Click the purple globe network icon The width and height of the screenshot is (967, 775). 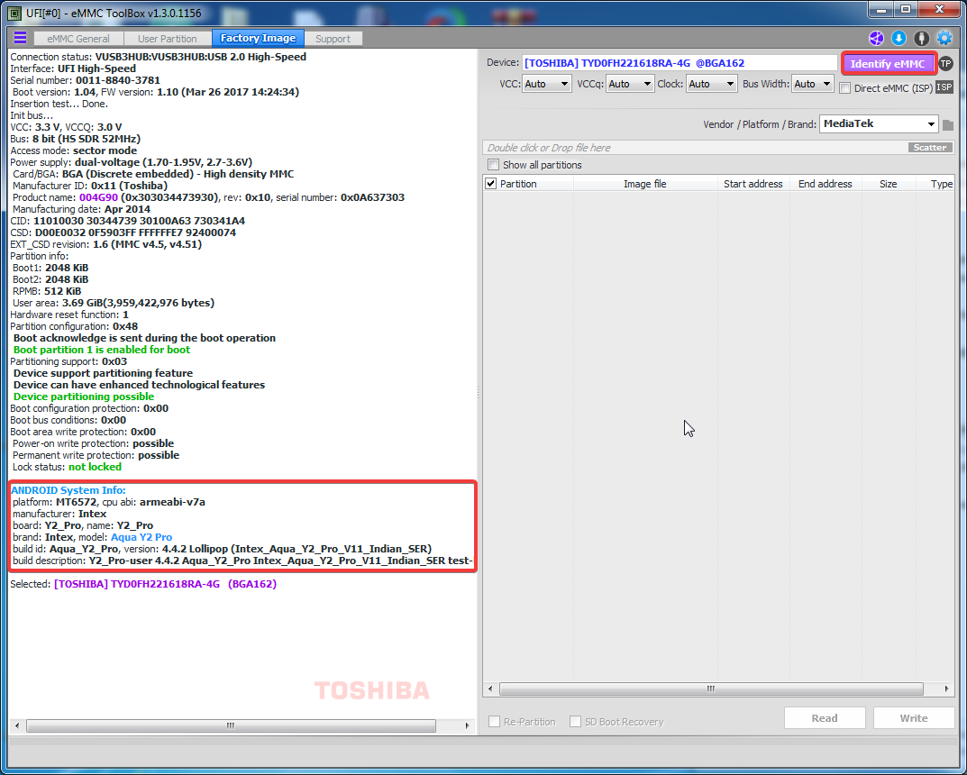click(876, 38)
